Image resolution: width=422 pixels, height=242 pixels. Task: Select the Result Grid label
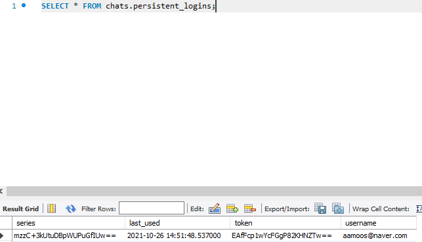point(21,209)
